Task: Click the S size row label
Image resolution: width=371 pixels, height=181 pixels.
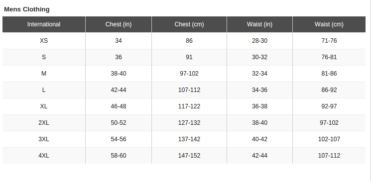Action: (44, 57)
